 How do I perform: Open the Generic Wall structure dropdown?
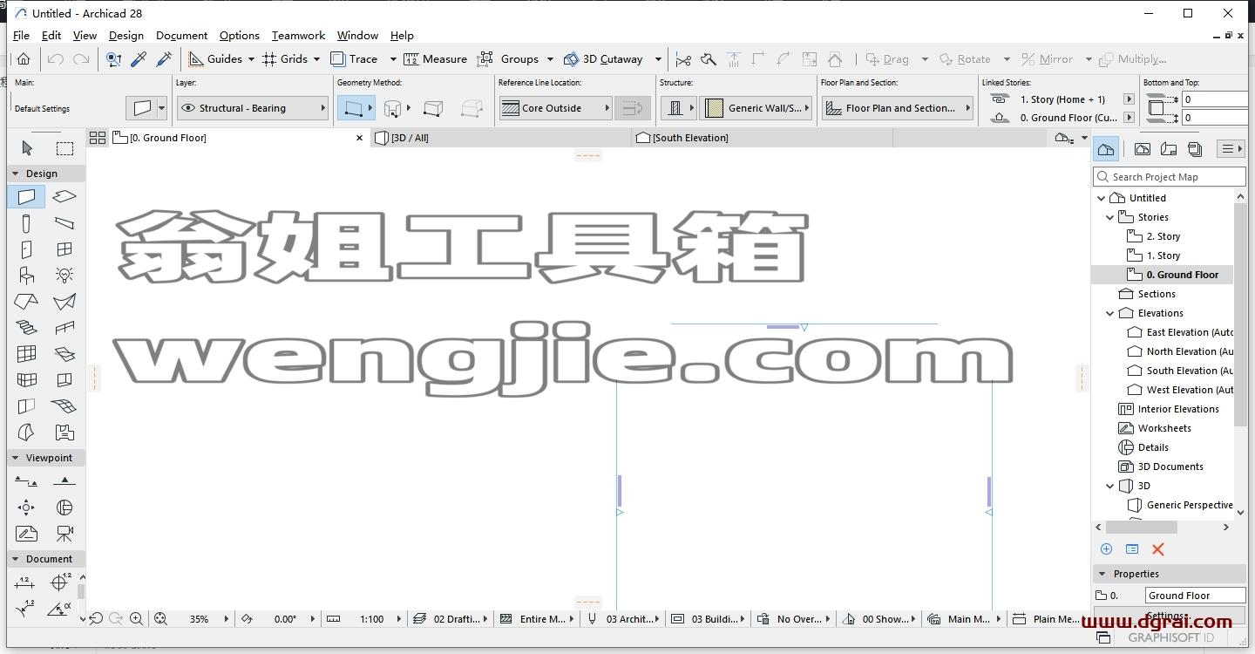pyautogui.click(x=756, y=108)
